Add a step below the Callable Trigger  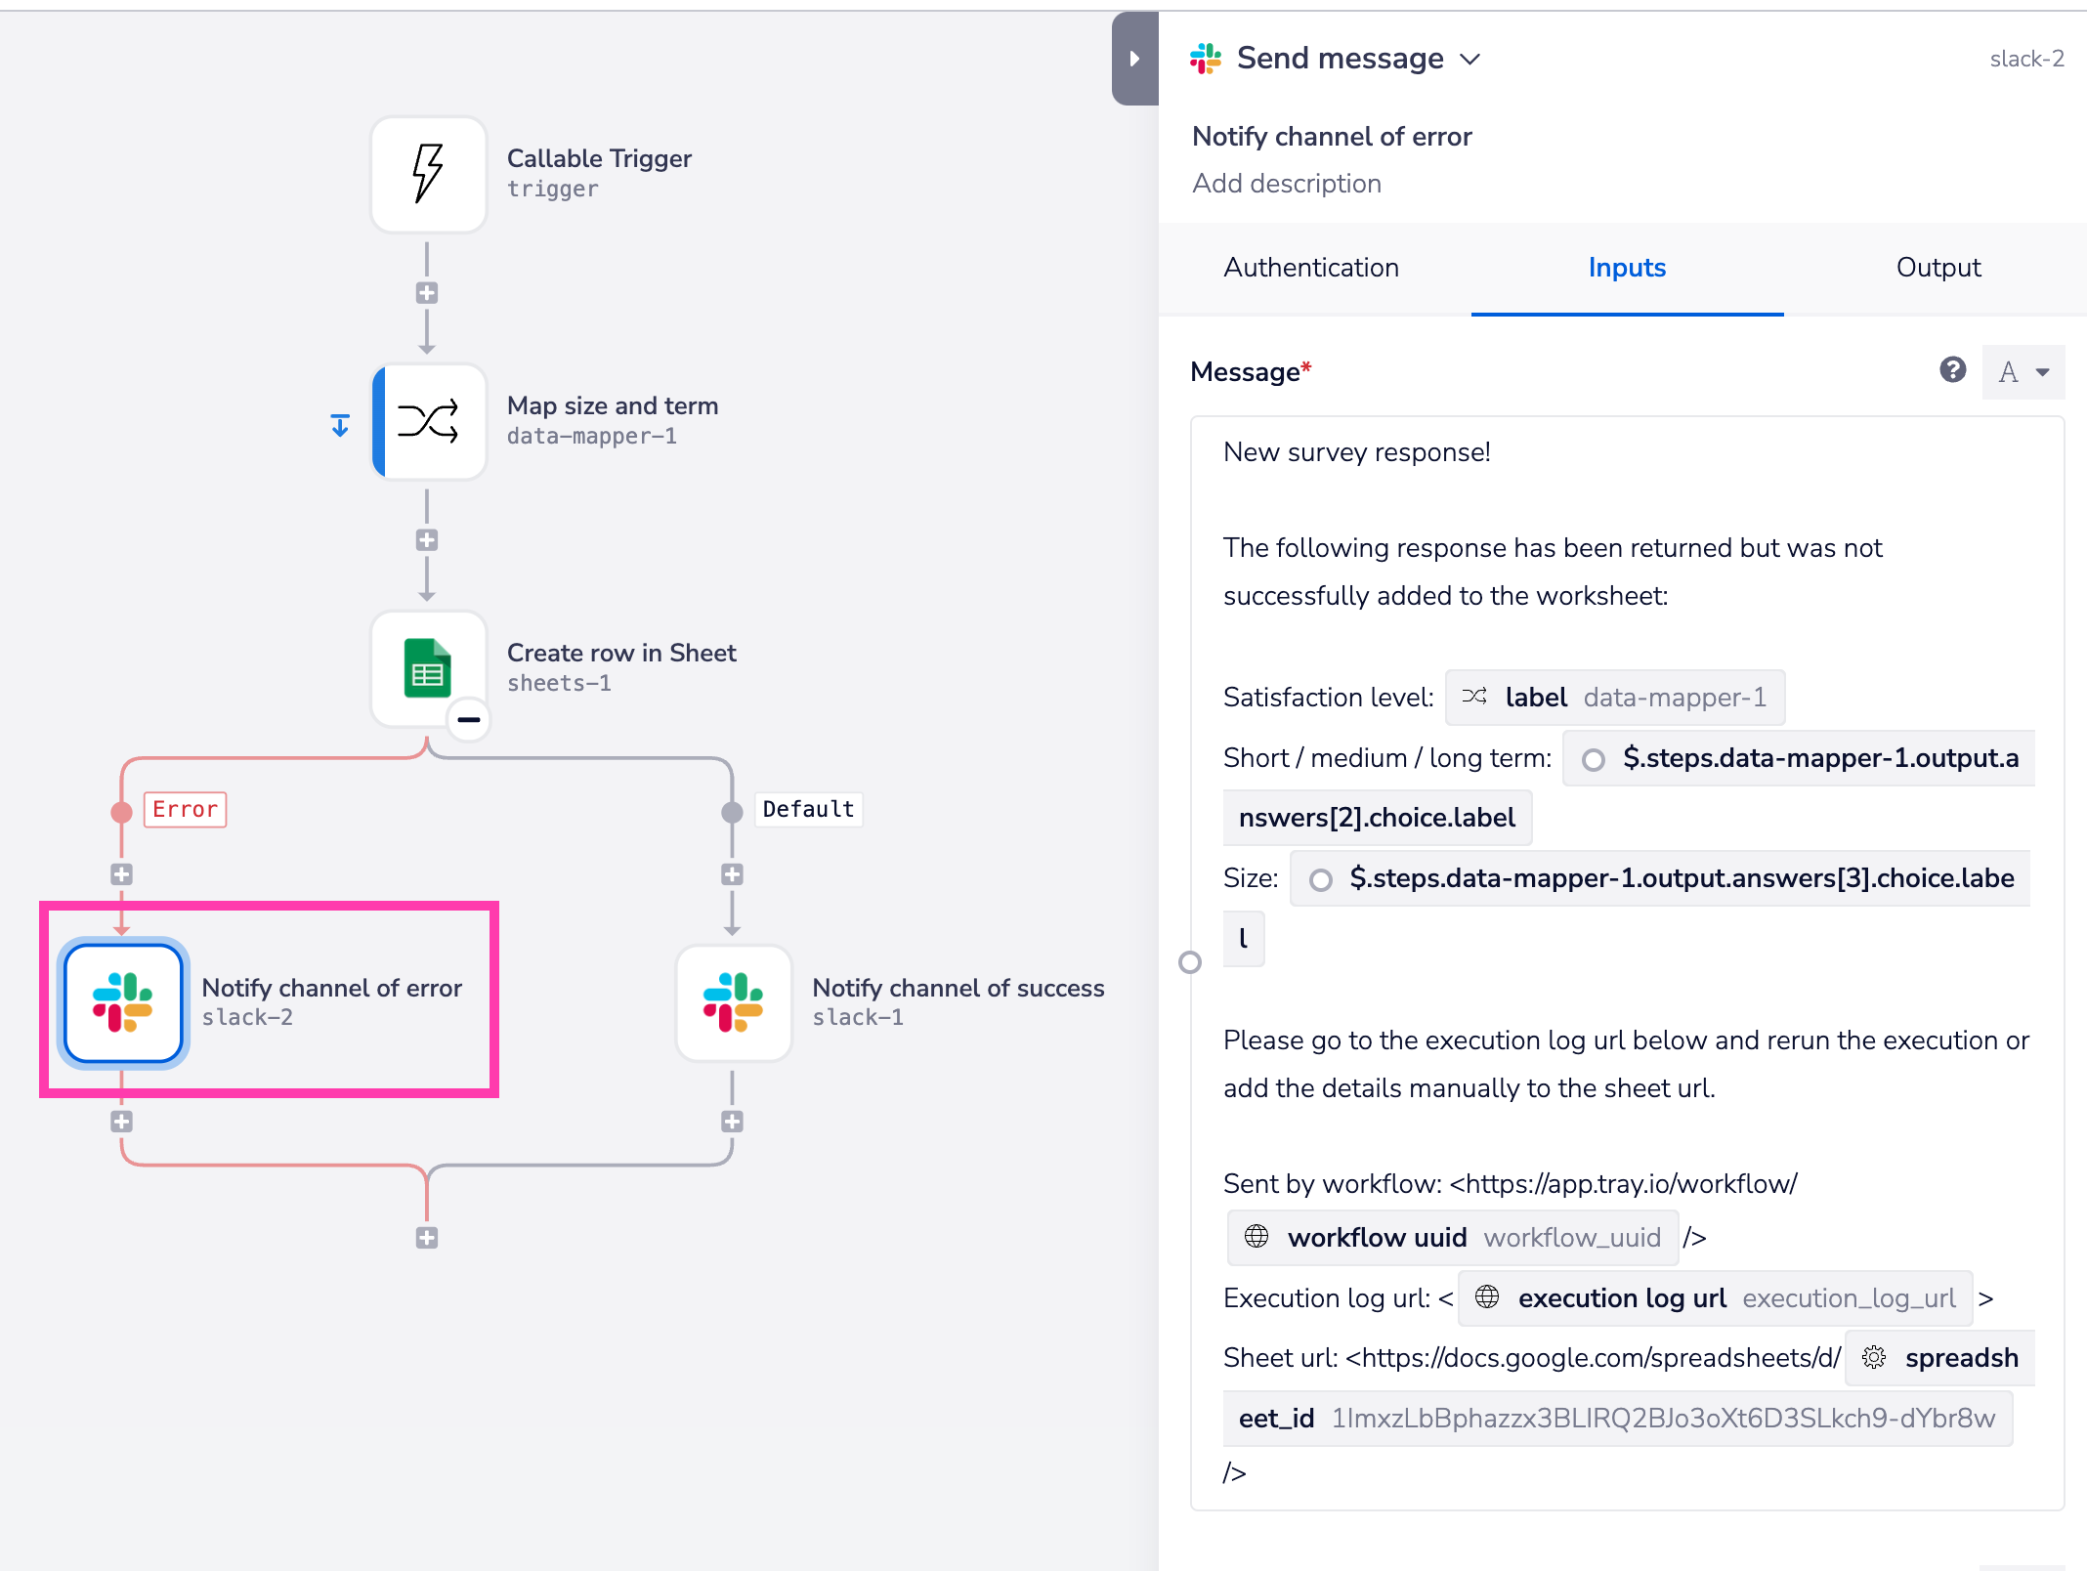pyautogui.click(x=427, y=293)
